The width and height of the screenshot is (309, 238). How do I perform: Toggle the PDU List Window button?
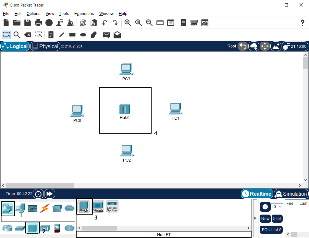tap(271, 230)
